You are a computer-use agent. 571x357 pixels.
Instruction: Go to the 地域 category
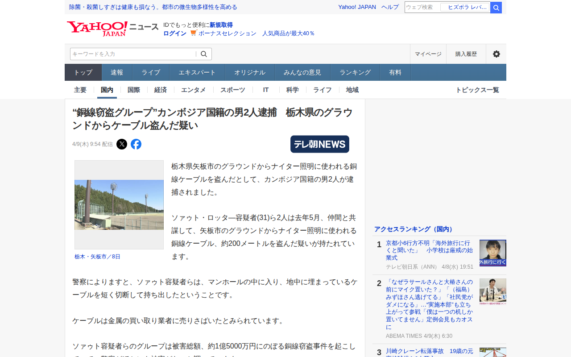tap(352, 90)
